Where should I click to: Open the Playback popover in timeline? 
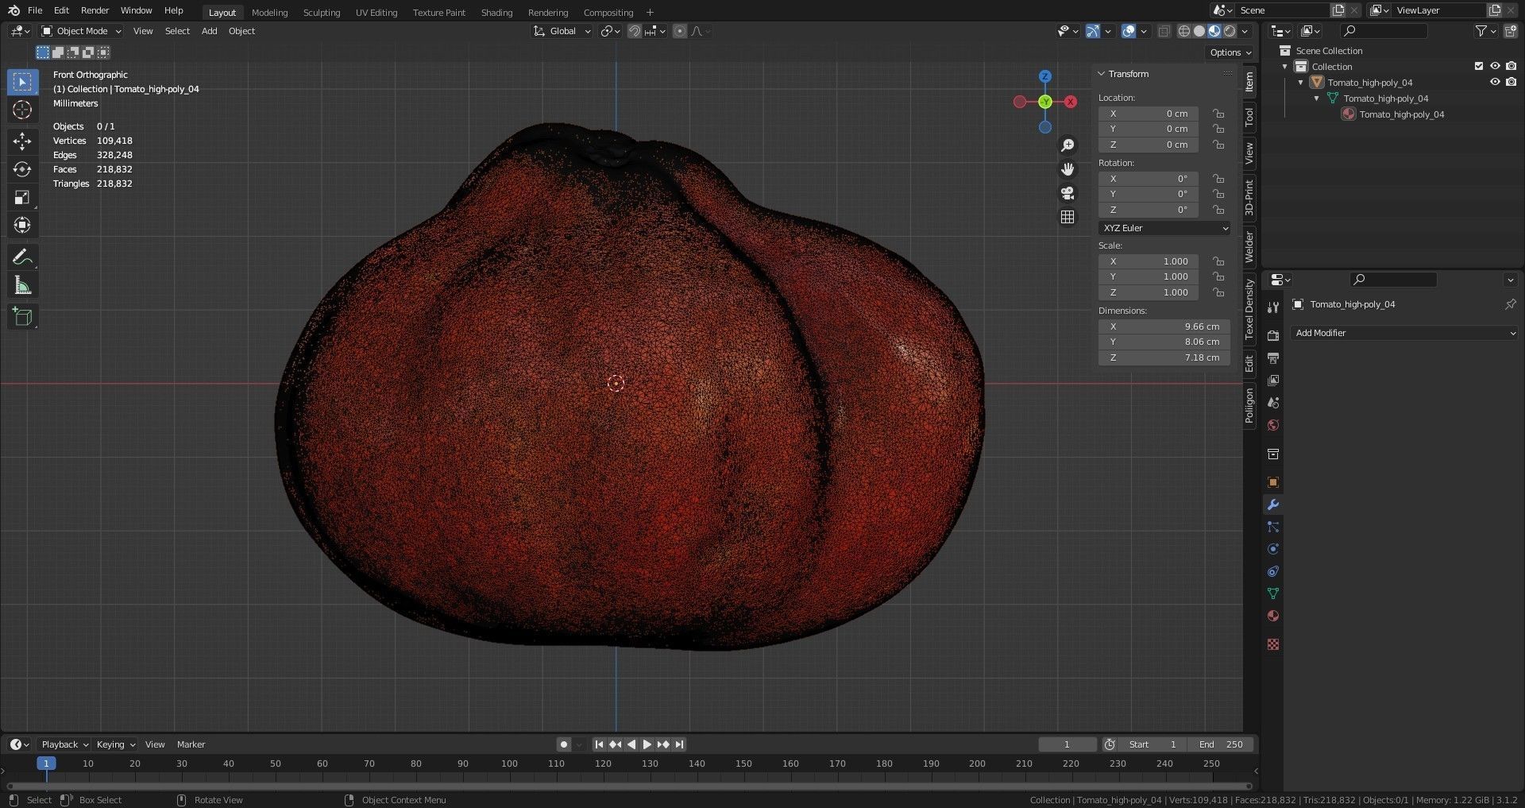tap(64, 744)
